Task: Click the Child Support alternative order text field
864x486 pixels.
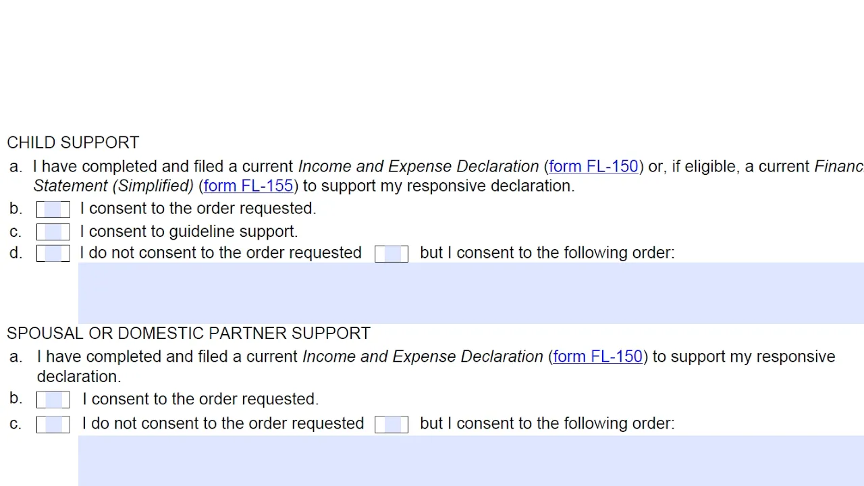Action: (471, 293)
